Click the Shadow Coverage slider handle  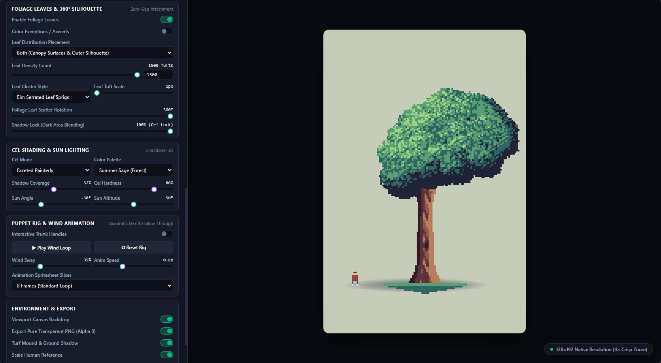pos(54,189)
